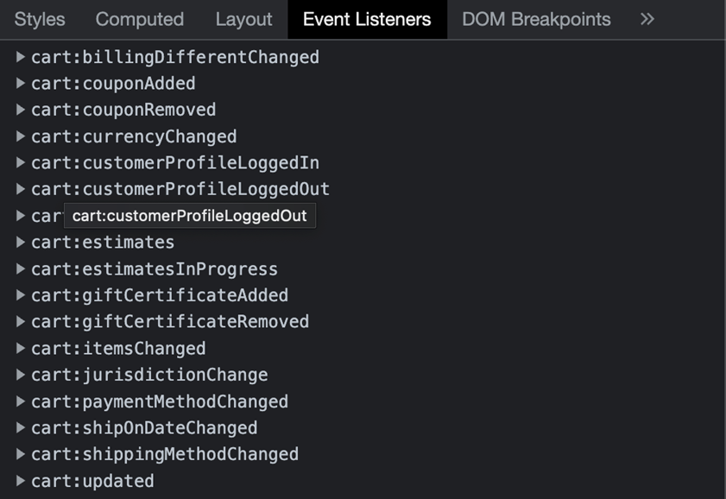Open the Computed tab

[139, 19]
